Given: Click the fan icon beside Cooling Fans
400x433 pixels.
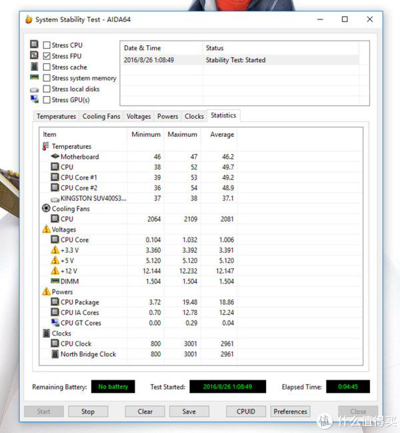Looking at the screenshot, I should tap(46, 208).
